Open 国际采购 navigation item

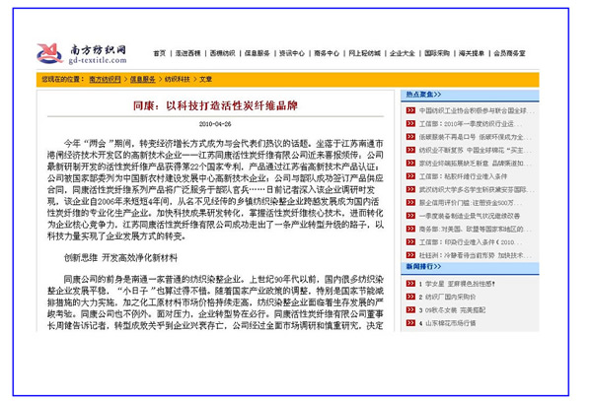coord(436,53)
